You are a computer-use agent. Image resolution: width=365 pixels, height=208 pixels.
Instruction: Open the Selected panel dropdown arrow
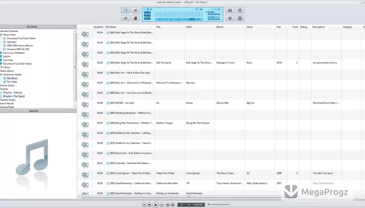[x=73, y=111]
